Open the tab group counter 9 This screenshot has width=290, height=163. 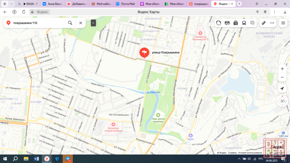(5, 4)
